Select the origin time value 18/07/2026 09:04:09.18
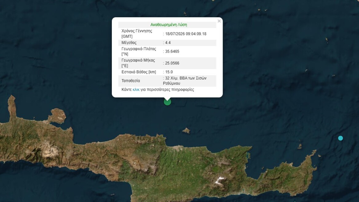The width and height of the screenshot is (359, 202). [186, 34]
